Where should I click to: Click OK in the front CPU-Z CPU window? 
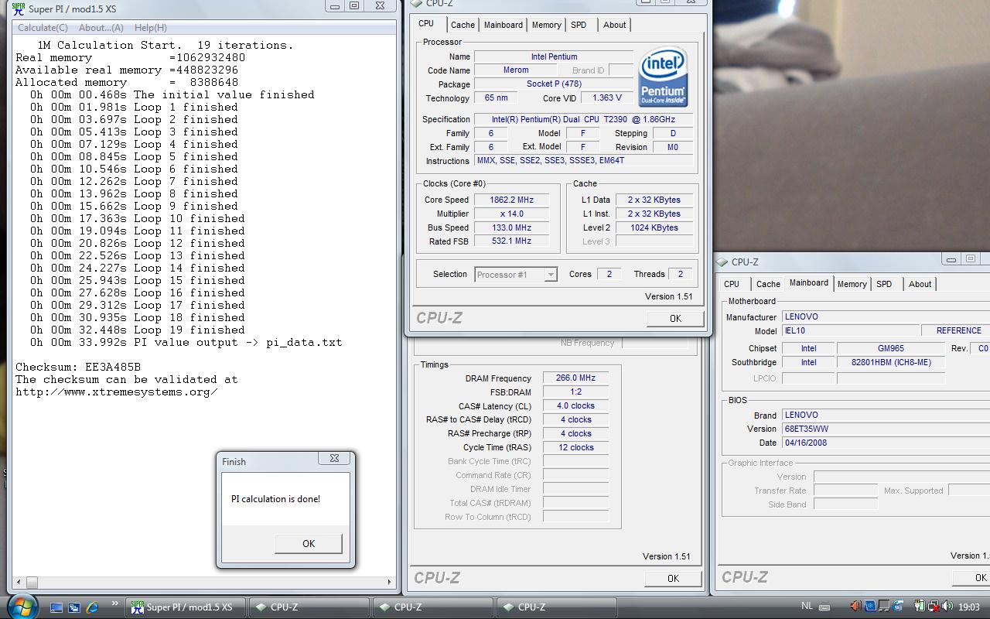(x=675, y=318)
